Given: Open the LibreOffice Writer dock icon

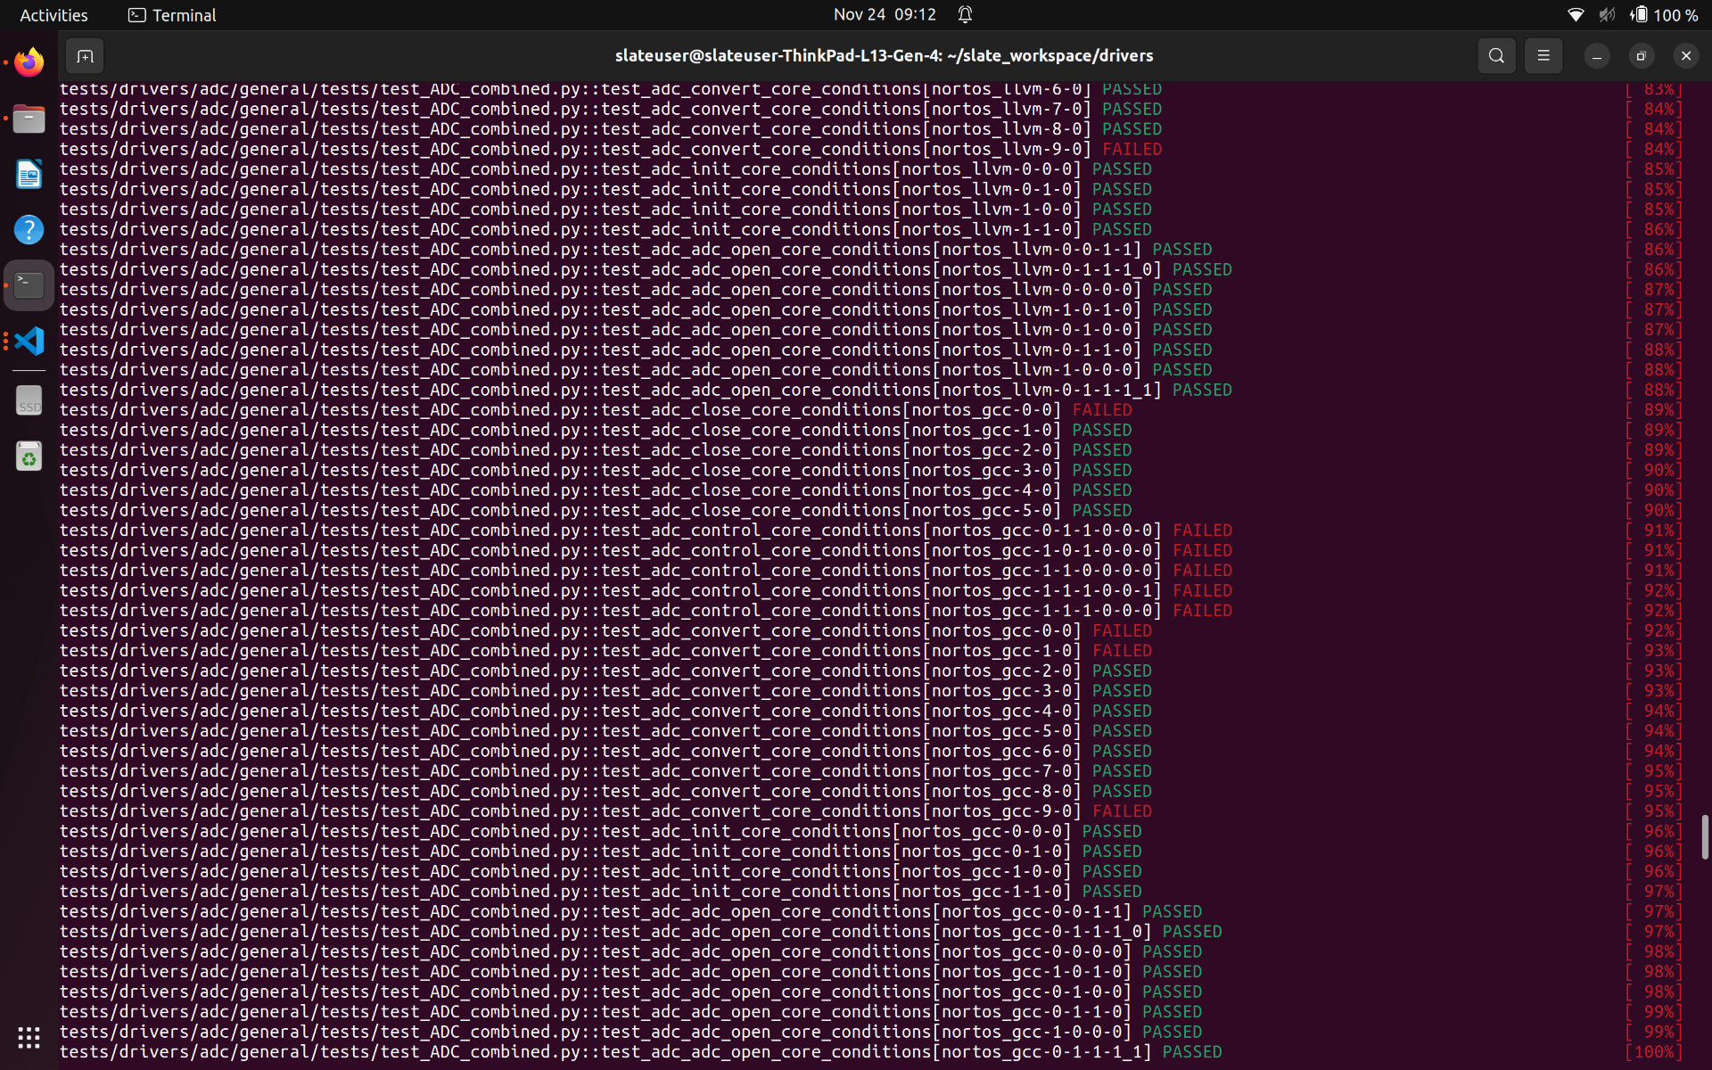Looking at the screenshot, I should point(29,174).
